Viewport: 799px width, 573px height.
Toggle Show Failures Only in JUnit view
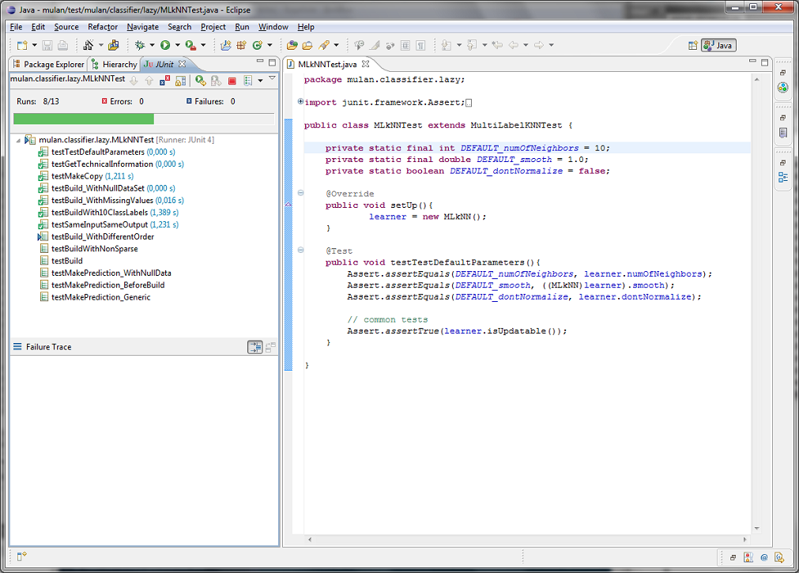(164, 81)
